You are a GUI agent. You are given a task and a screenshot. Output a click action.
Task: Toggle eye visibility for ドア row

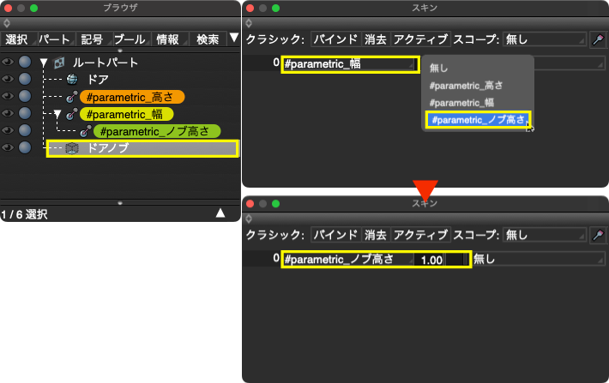pos(8,79)
